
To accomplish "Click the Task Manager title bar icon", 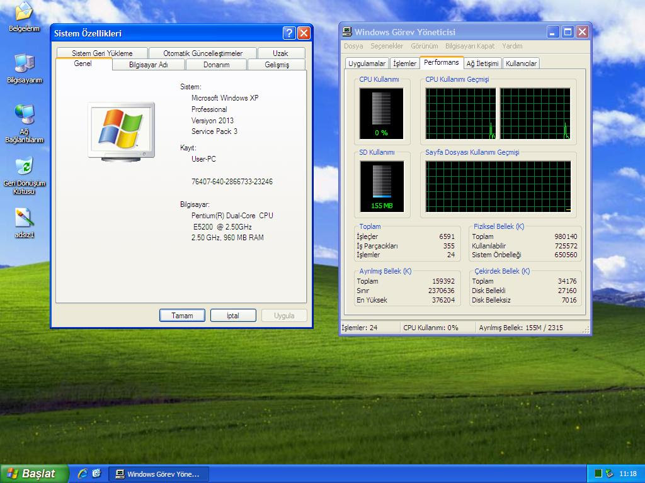I will click(348, 31).
